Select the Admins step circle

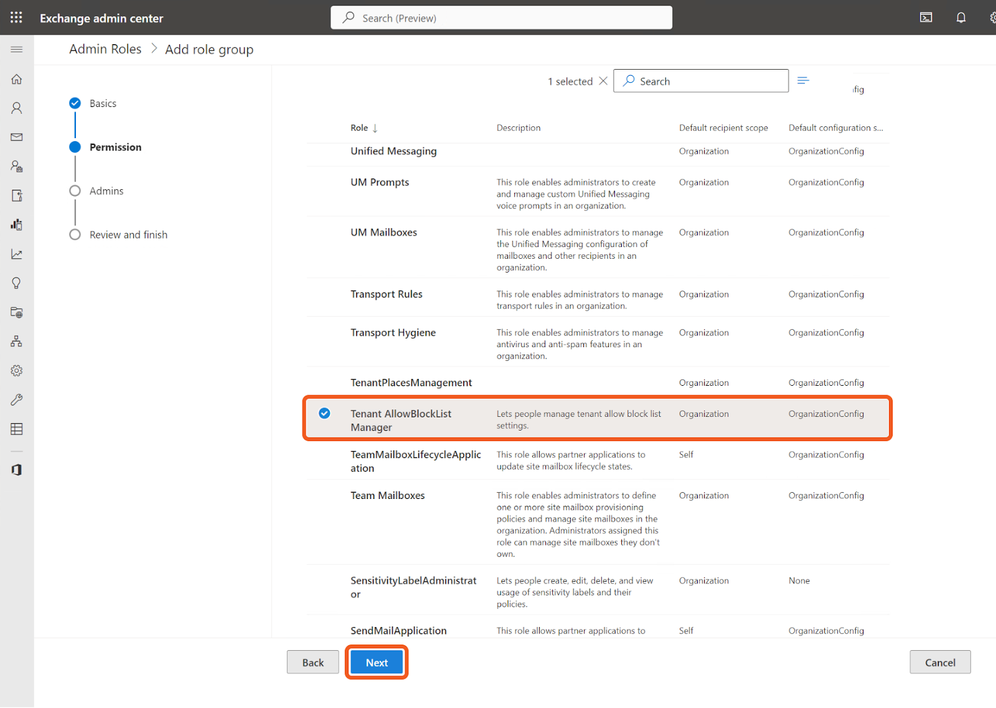75,190
